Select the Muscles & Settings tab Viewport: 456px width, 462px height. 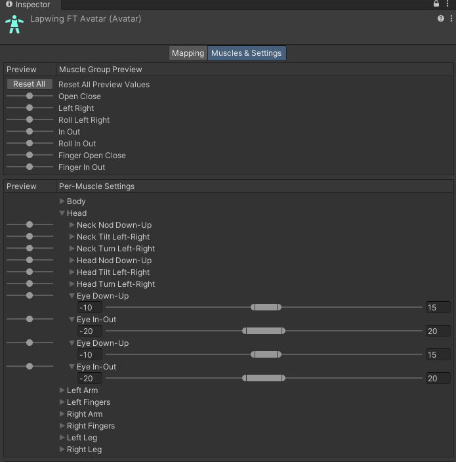point(247,53)
